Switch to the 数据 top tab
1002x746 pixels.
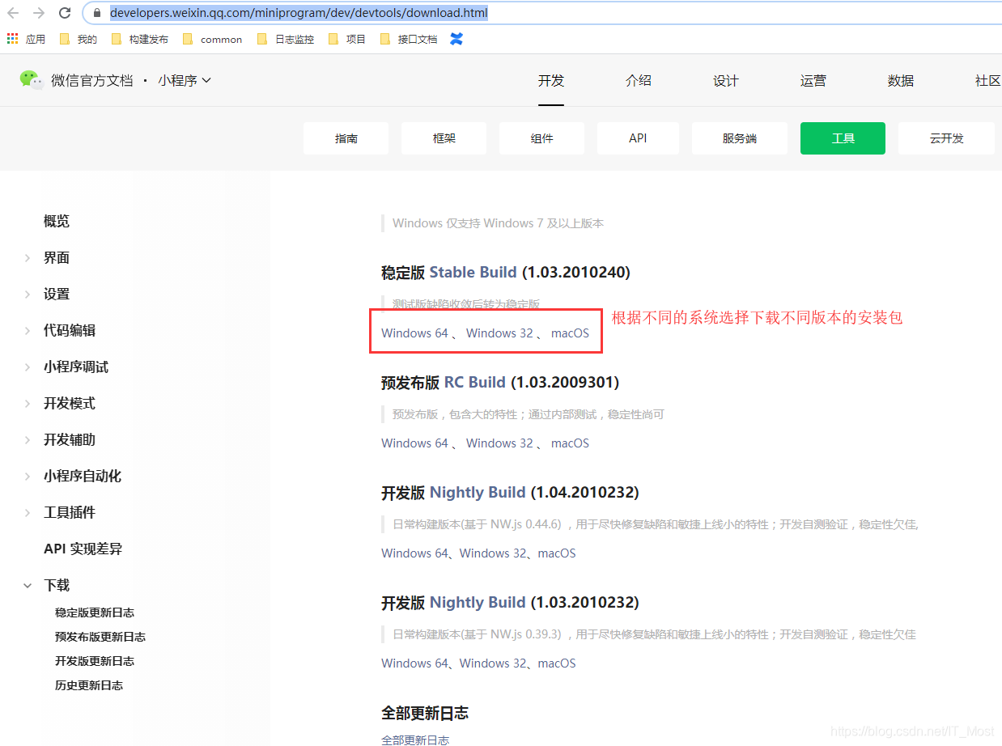point(901,80)
